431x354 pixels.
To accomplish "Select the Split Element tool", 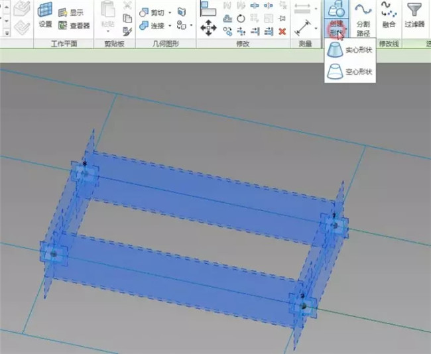I will (x=255, y=5).
